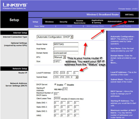This screenshot has height=119, width=139.
Task: Click the Router IP label
Action: click(23, 73)
